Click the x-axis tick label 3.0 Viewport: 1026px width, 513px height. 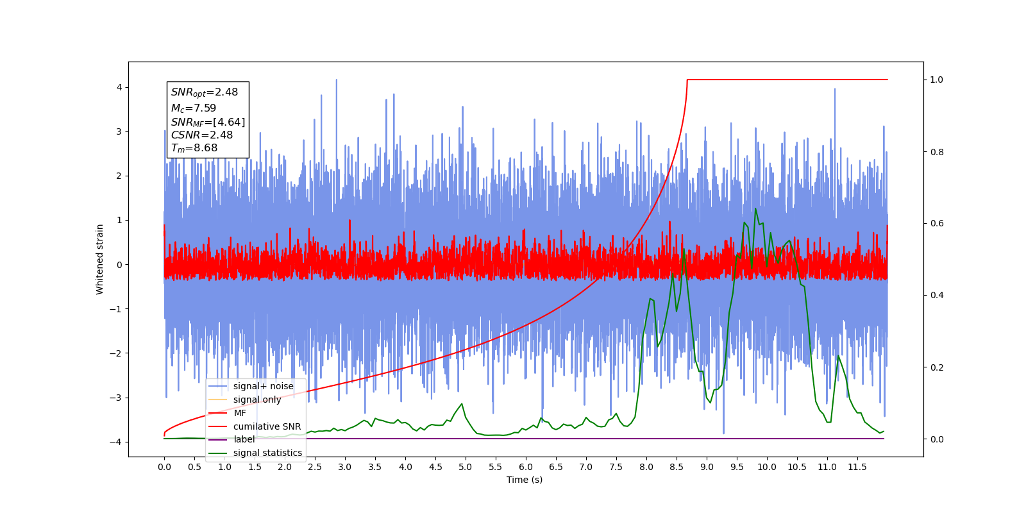click(x=345, y=467)
